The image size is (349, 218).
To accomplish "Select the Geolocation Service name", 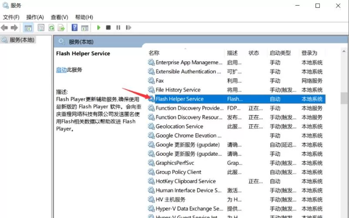I will (179, 126).
